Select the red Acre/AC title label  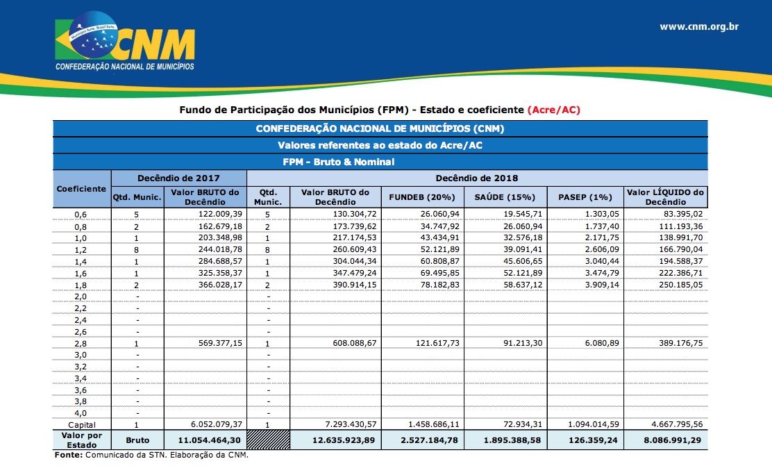click(554, 110)
